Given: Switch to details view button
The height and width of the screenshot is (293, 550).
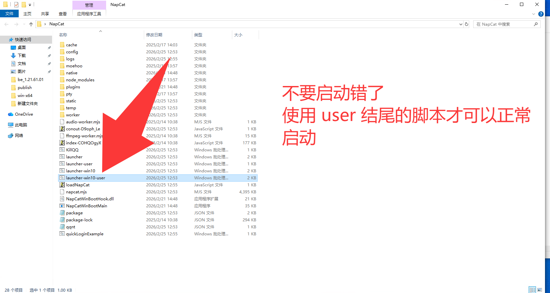Looking at the screenshot, I should (532, 290).
